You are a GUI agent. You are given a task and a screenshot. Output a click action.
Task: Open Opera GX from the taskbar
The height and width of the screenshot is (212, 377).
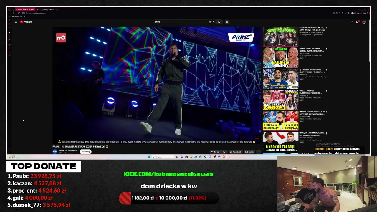228,157
